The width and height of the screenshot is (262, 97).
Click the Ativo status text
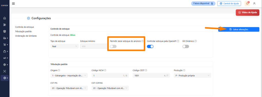point(73,35)
